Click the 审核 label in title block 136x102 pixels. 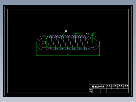pyautogui.click(x=91, y=92)
